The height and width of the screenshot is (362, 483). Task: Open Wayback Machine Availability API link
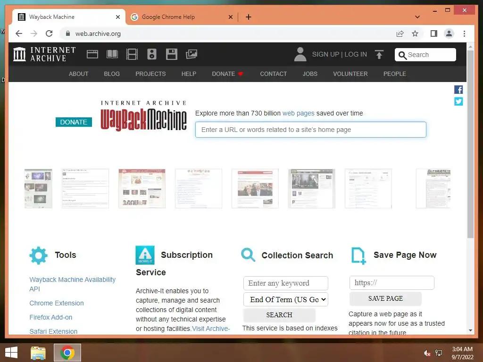pyautogui.click(x=72, y=284)
